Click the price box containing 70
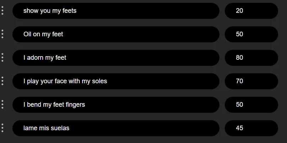The width and height of the screenshot is (287, 143). point(251,81)
